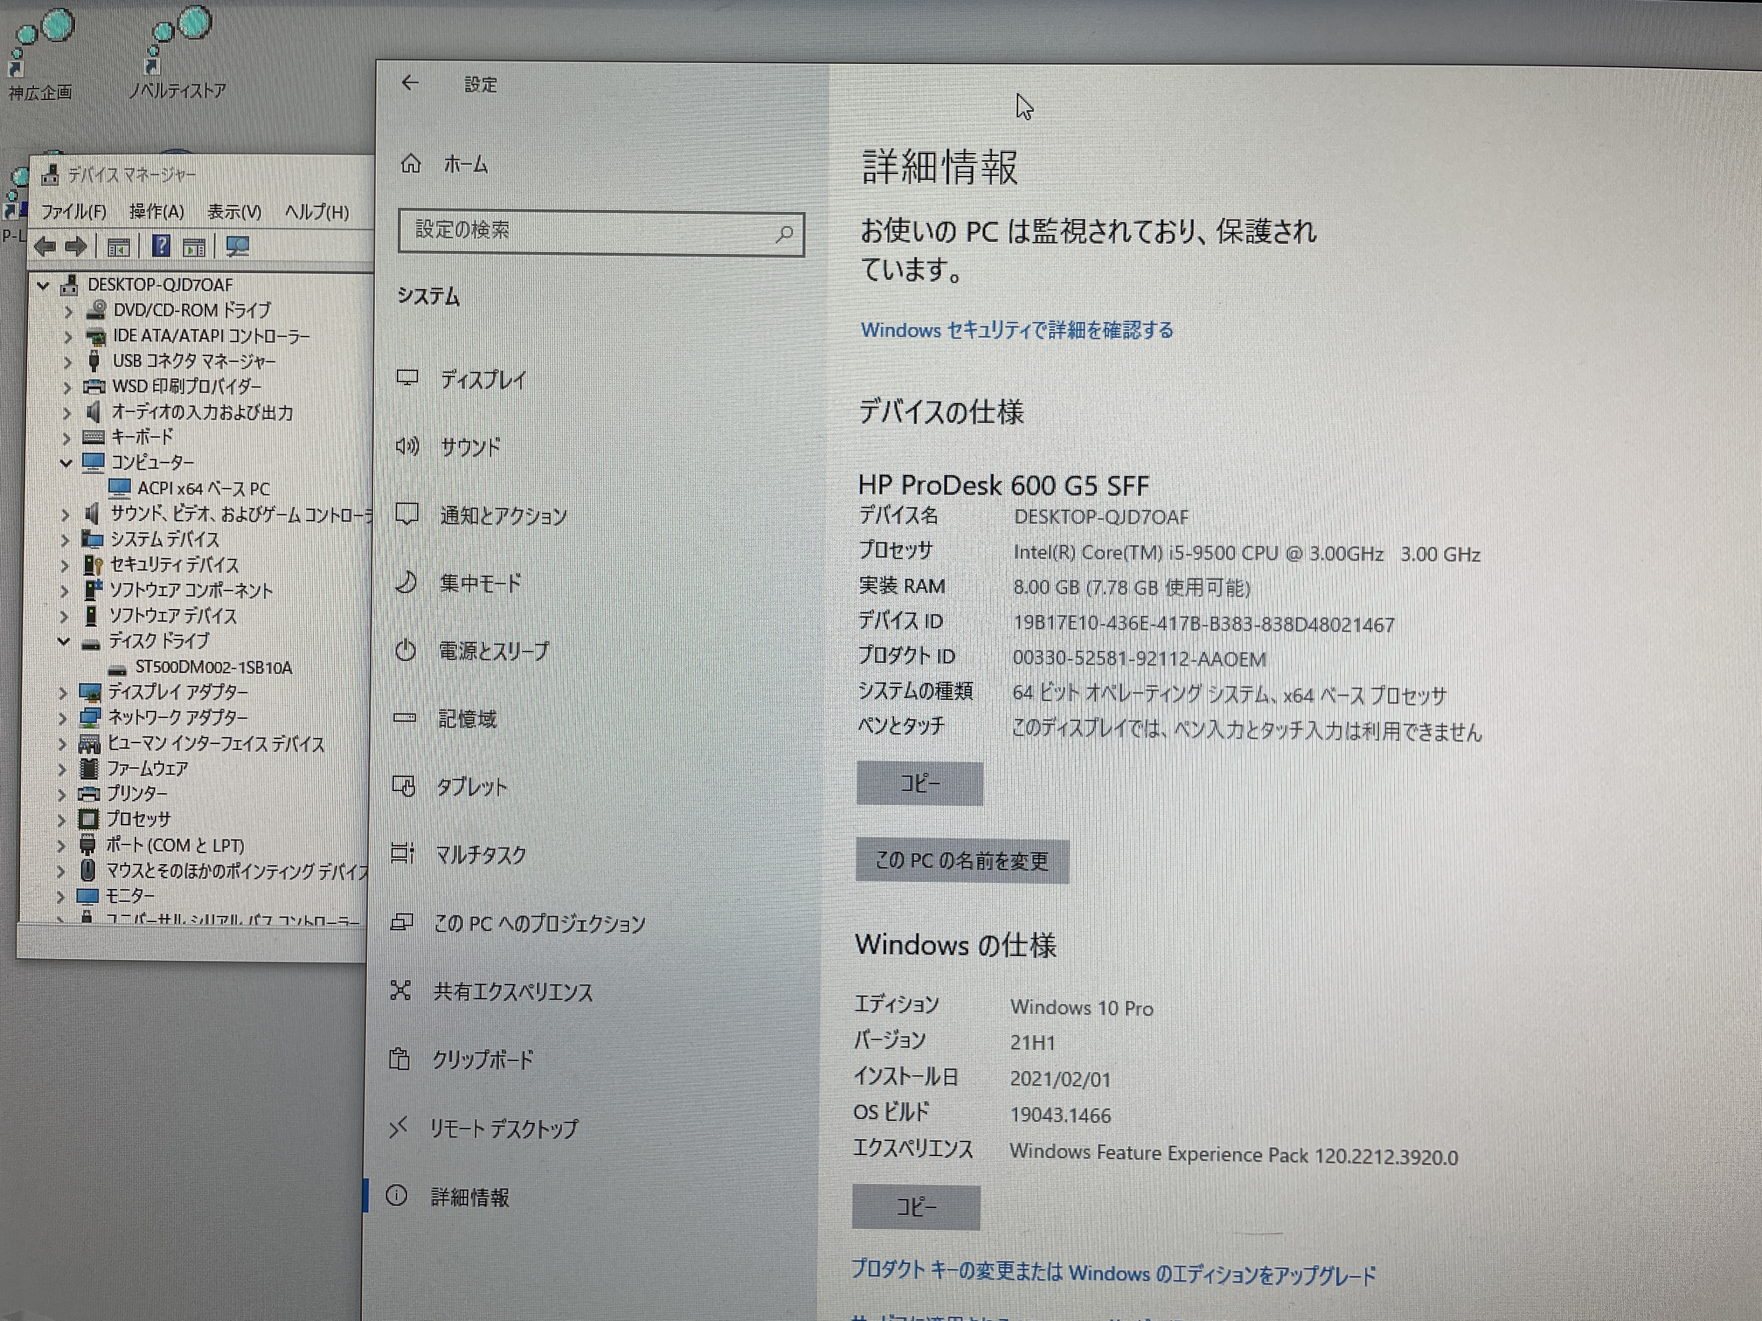The image size is (1762, 1321).
Task: Open the 操作(A) menu
Action: 156,212
